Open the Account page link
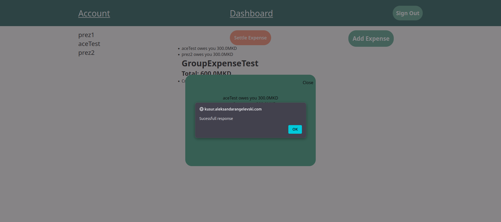The width and height of the screenshot is (501, 222). tap(94, 13)
